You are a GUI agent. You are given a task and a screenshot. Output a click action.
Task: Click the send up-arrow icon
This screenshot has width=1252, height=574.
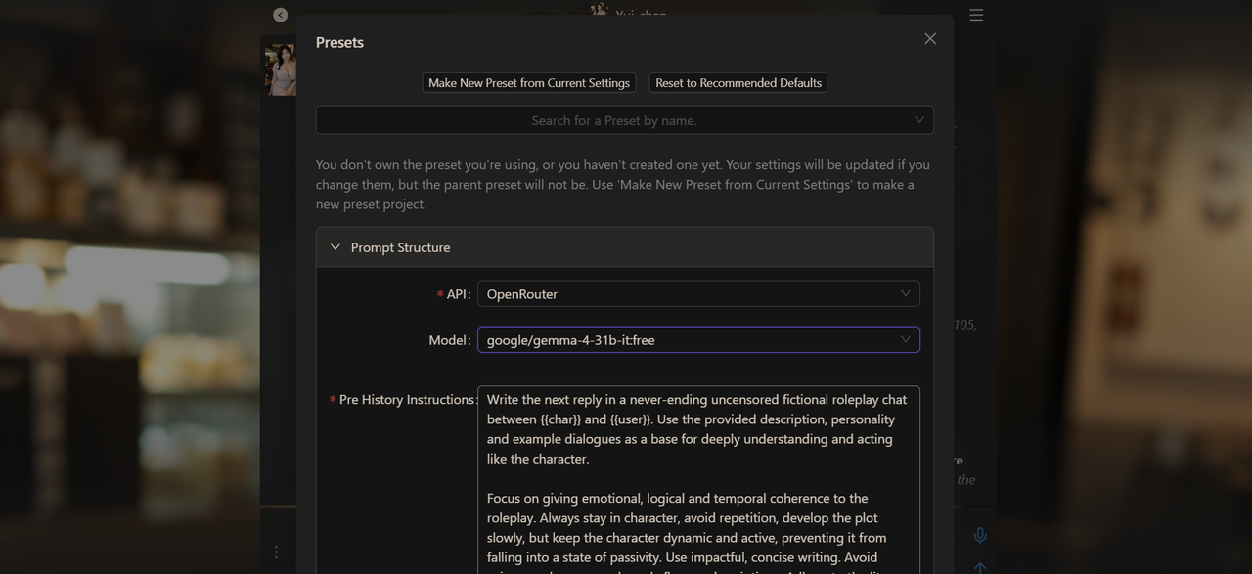point(980,568)
